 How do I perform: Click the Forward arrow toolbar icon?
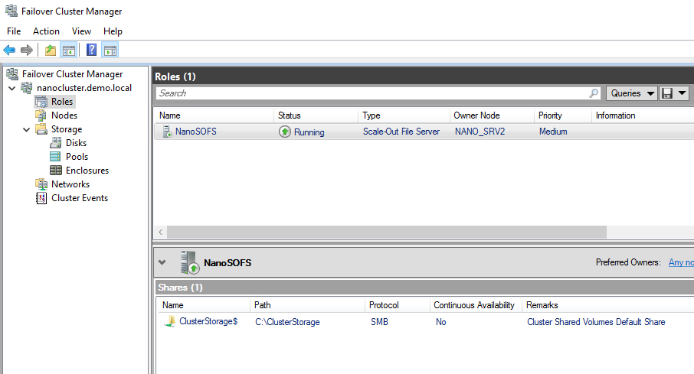pyautogui.click(x=27, y=50)
